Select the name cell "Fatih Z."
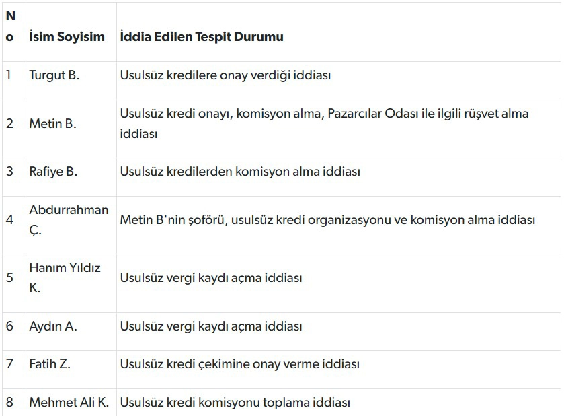 (50, 364)
